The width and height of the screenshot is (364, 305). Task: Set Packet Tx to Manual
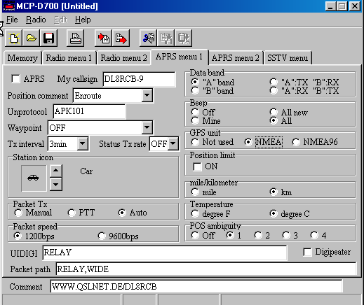pyautogui.click(x=18, y=213)
